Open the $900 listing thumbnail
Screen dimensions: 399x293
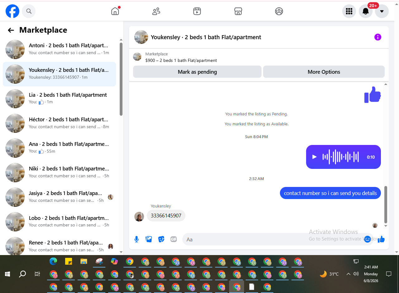point(137,57)
